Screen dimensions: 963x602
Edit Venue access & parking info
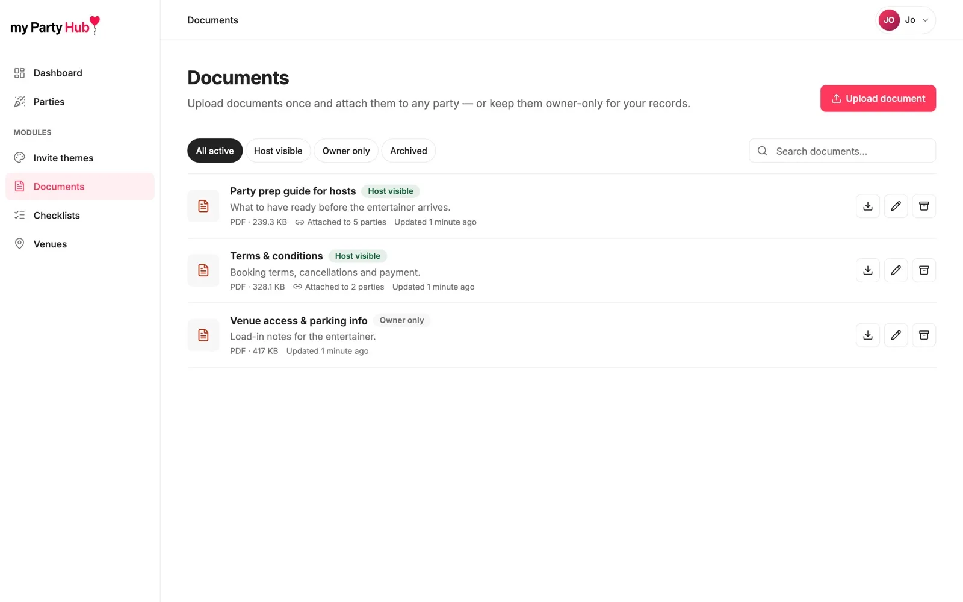click(896, 335)
